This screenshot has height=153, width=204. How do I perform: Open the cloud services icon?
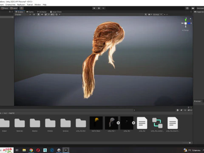pos(193,8)
